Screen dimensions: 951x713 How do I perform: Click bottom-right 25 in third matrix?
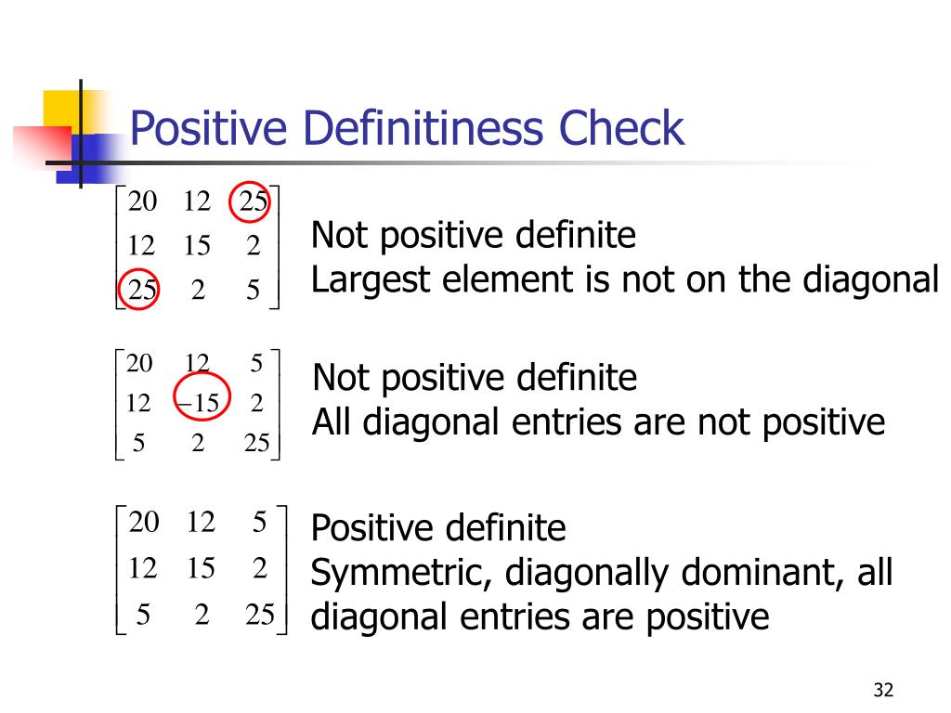[x=260, y=615]
